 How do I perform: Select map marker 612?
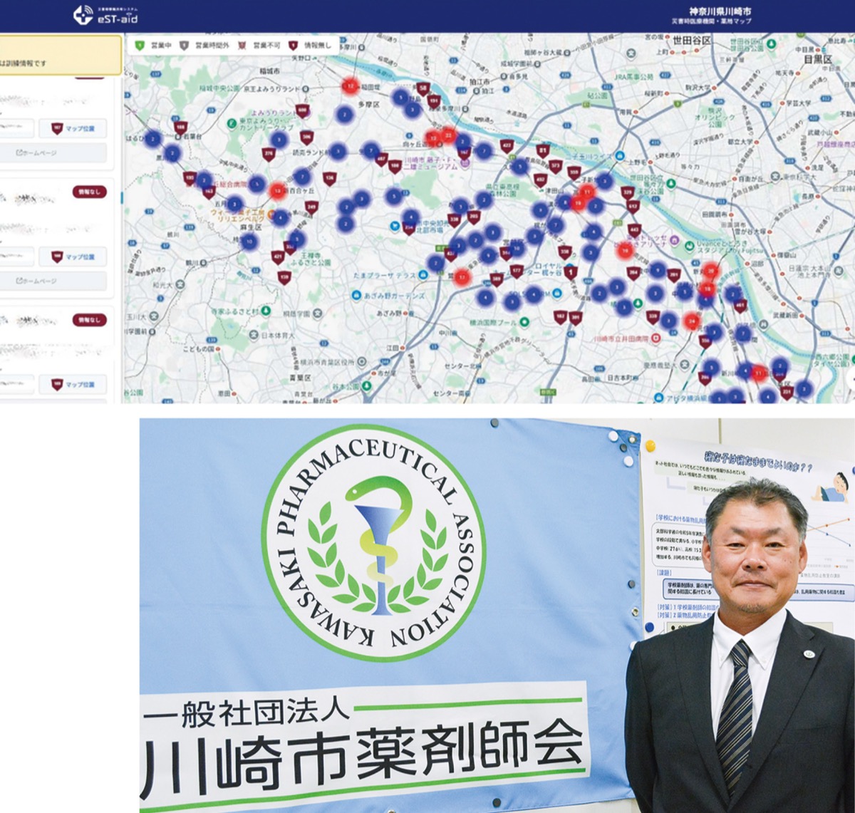633,206
